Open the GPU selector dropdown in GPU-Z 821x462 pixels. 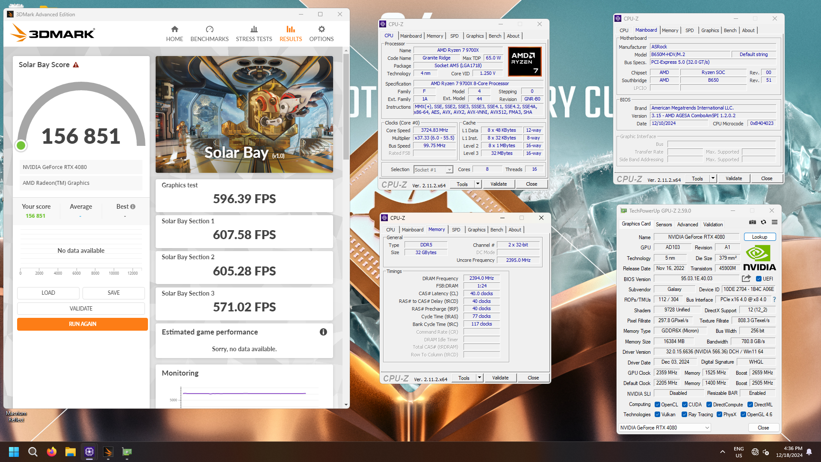click(x=664, y=428)
